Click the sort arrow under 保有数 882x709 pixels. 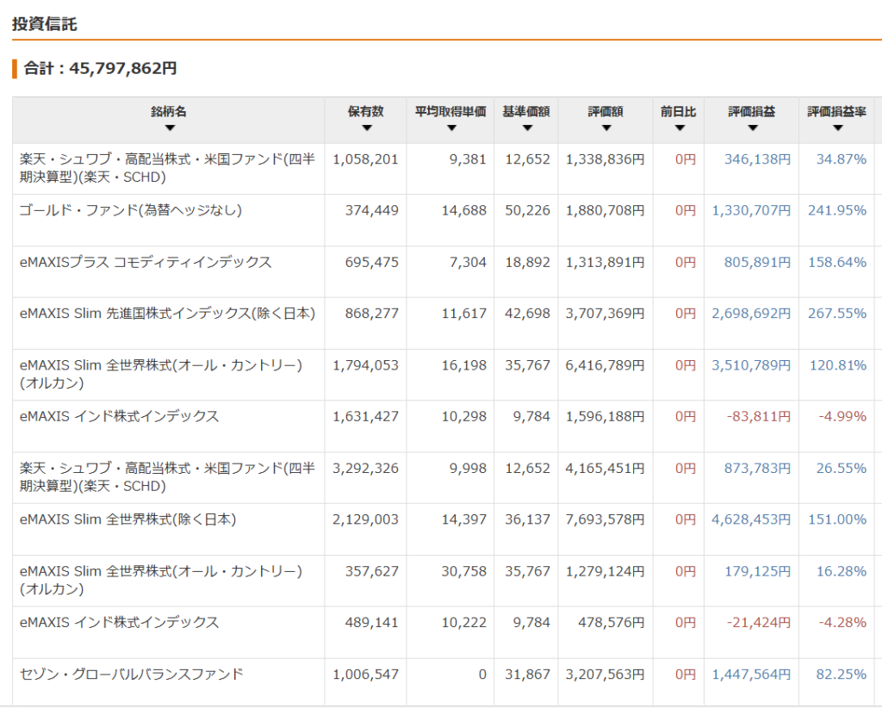(x=366, y=128)
